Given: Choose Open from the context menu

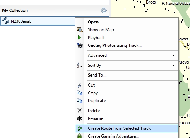Looking at the screenshot, I should pos(127,22).
